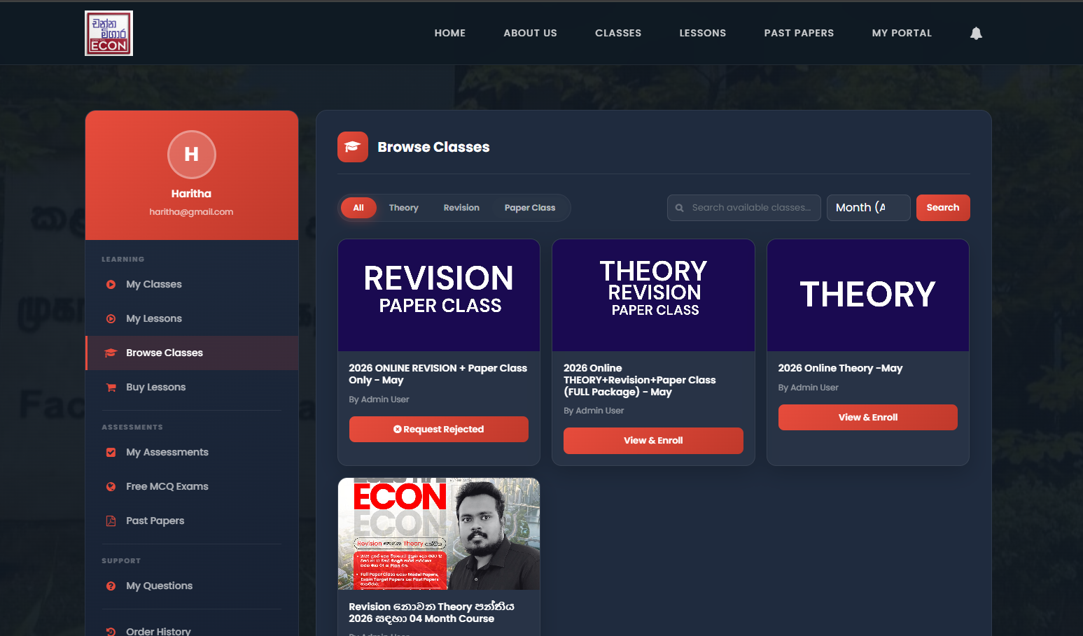Go to the HOME page
This screenshot has height=636, width=1083.
(449, 33)
